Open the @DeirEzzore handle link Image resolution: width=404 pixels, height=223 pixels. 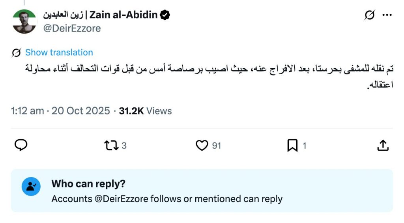(72, 28)
